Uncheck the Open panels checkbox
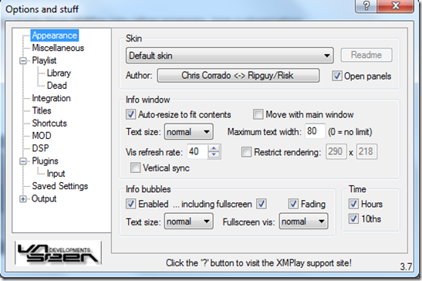Viewport: 422px width, 281px height. 337,76
